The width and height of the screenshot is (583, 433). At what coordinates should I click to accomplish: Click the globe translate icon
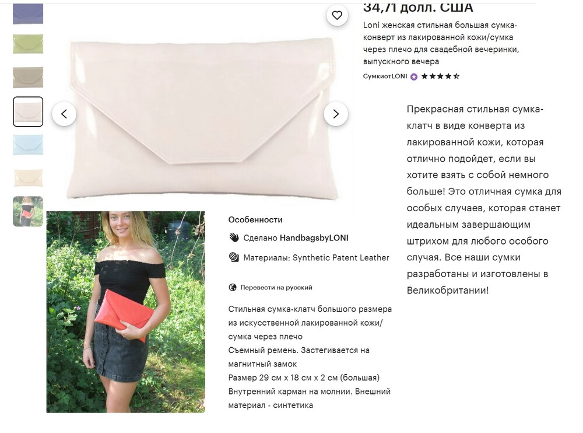coord(233,288)
